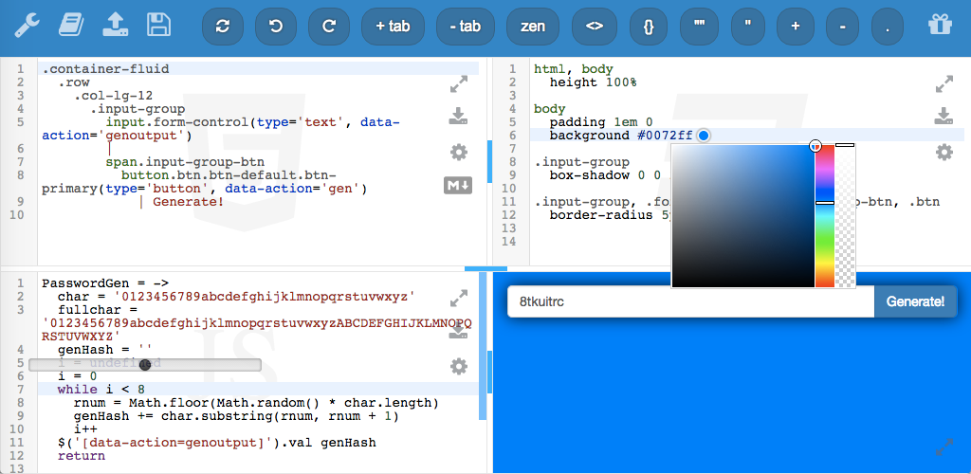Viewport: 971px width, 474px height.
Task: Save project with floppy disk icon
Action: [158, 26]
